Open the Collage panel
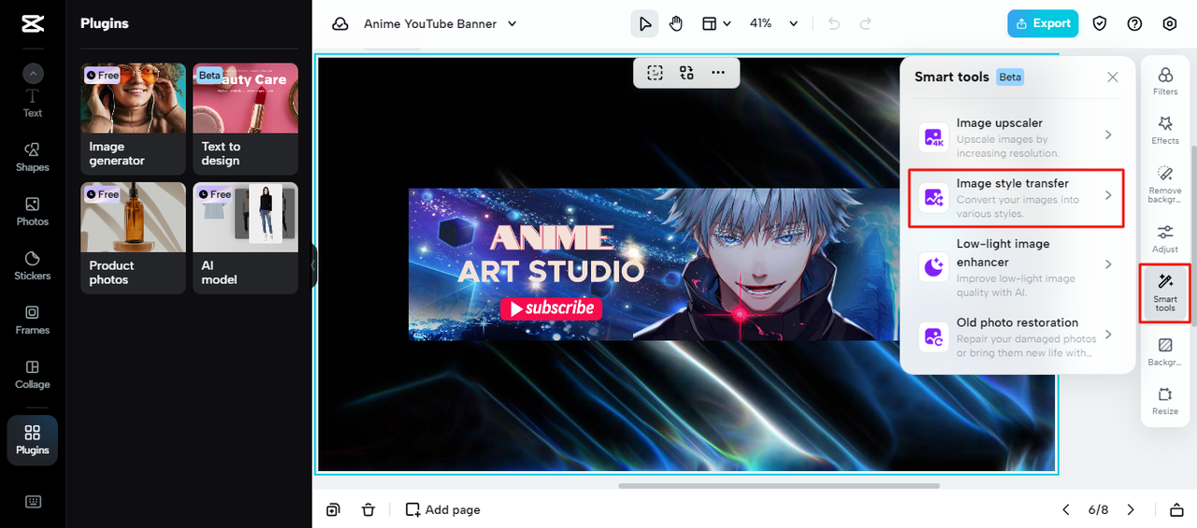The height and width of the screenshot is (528, 1197). tap(33, 374)
